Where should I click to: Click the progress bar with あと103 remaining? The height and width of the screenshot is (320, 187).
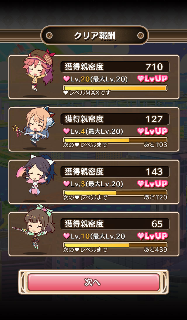(115, 140)
